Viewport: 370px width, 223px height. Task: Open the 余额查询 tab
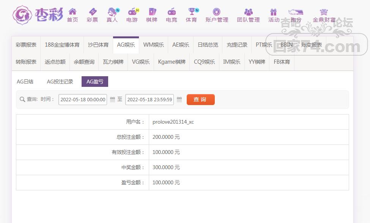(84, 62)
